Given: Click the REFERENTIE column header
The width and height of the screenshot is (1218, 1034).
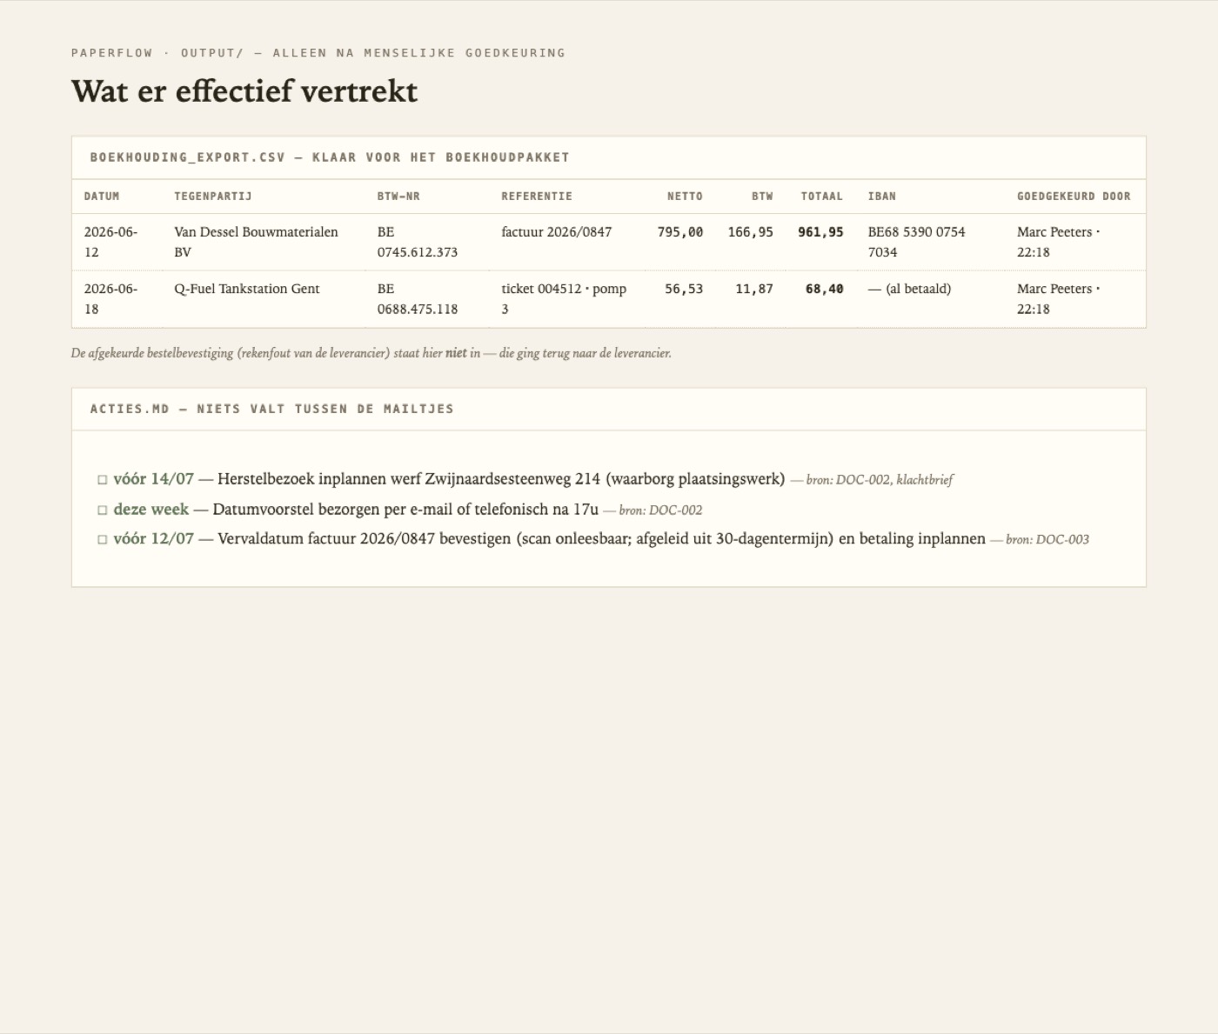Looking at the screenshot, I should pos(537,197).
